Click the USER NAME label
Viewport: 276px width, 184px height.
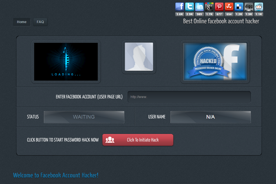click(157, 117)
